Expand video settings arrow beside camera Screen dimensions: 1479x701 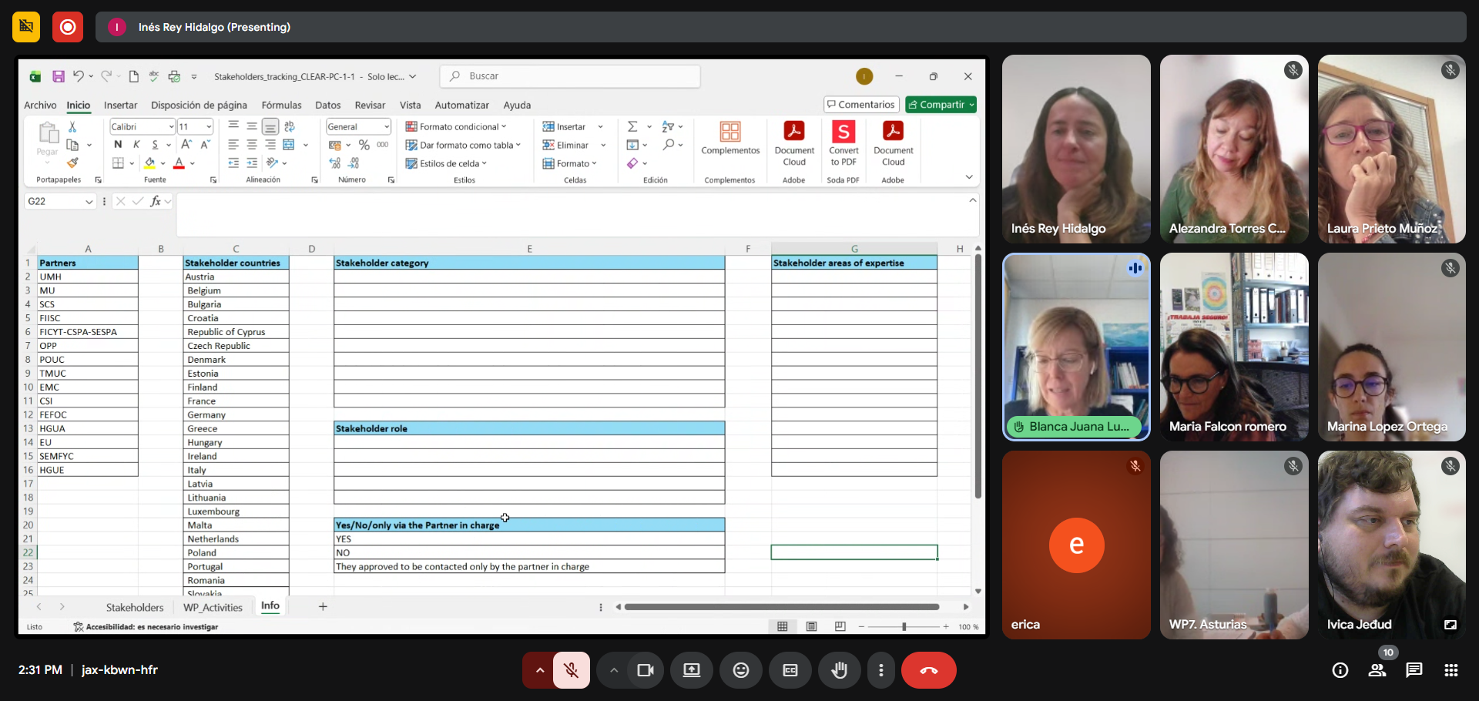pyautogui.click(x=613, y=670)
